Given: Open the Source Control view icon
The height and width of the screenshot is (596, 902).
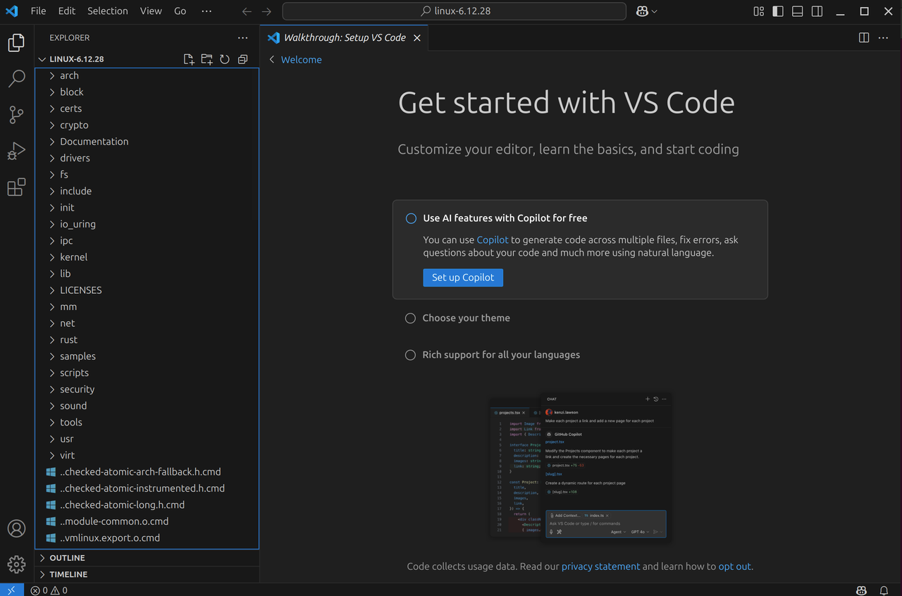Looking at the screenshot, I should coord(16,115).
